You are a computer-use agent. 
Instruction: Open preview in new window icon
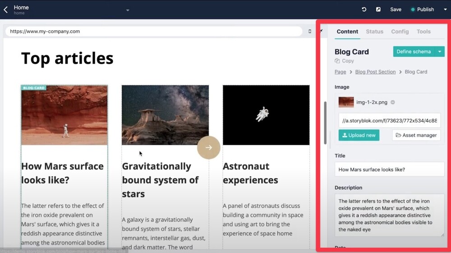click(378, 9)
